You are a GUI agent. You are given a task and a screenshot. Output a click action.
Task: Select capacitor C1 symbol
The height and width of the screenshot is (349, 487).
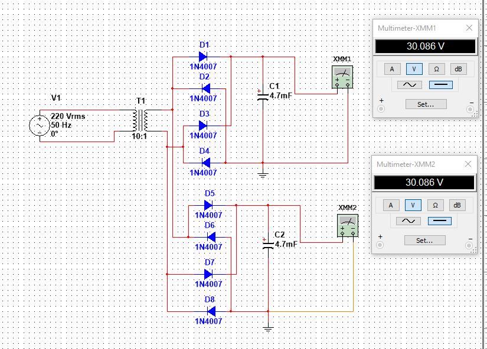(x=263, y=96)
